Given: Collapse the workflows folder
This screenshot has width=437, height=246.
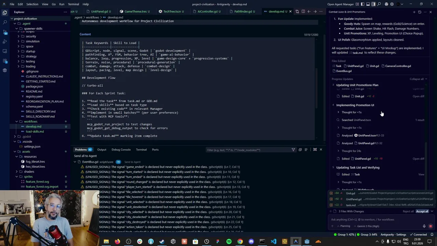Looking at the screenshot, I should coord(16,122).
